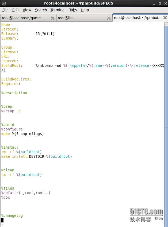
Task: Click the '%doc' line
Action: (6, 197)
